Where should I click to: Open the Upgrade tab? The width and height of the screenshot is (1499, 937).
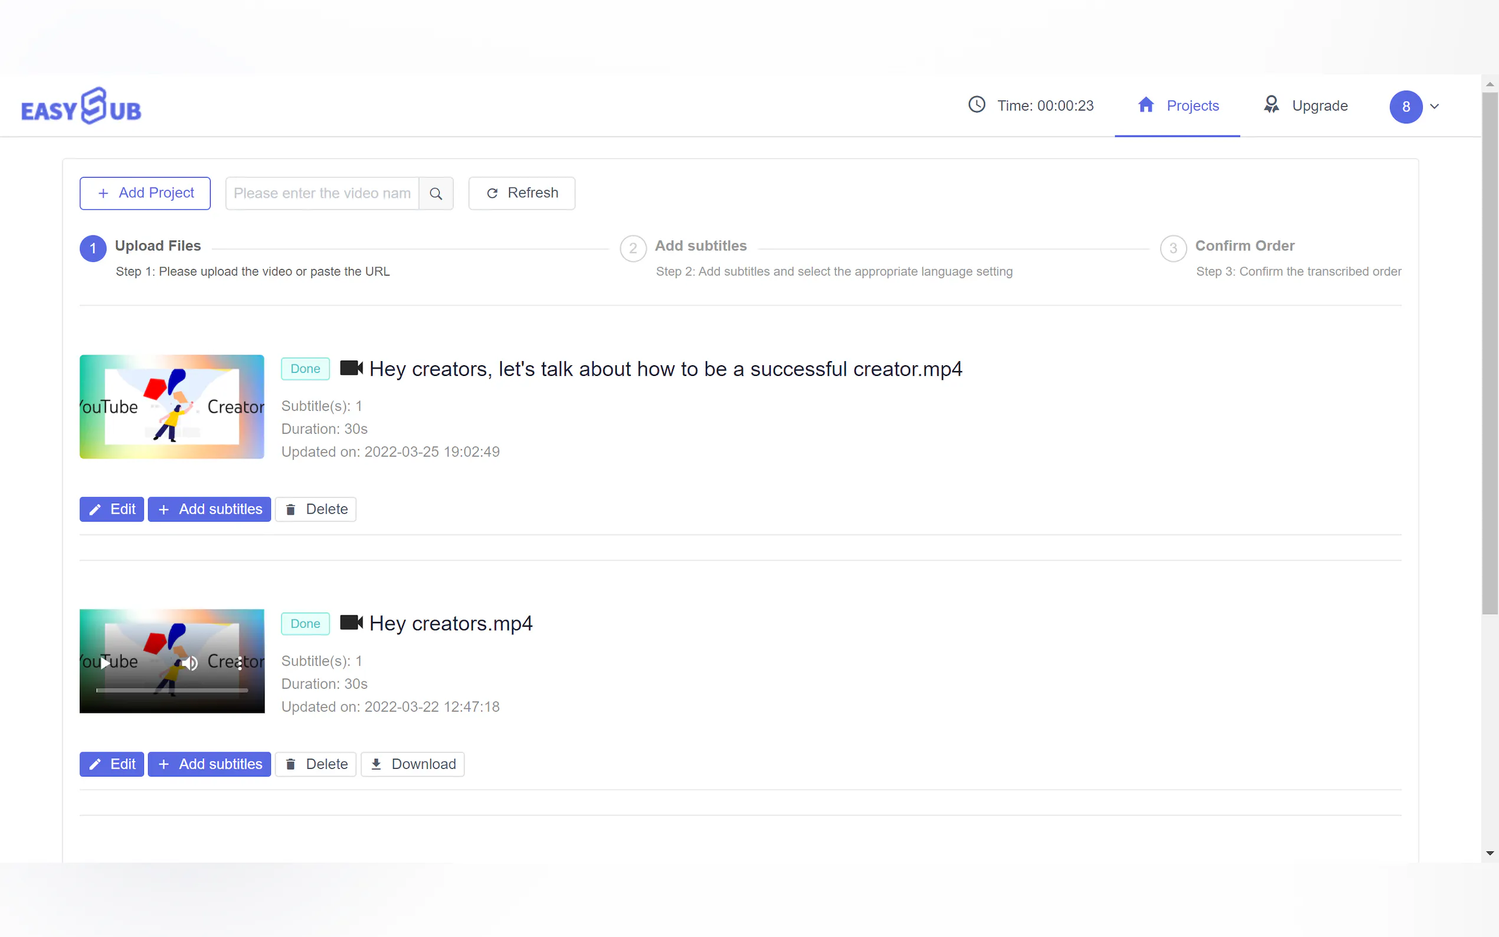[x=1305, y=106]
